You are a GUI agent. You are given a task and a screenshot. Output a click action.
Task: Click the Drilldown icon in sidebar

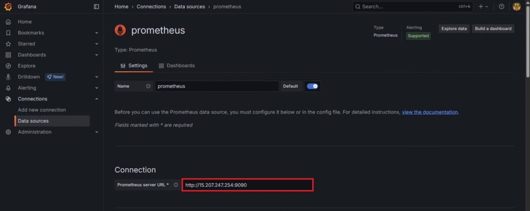[8, 77]
